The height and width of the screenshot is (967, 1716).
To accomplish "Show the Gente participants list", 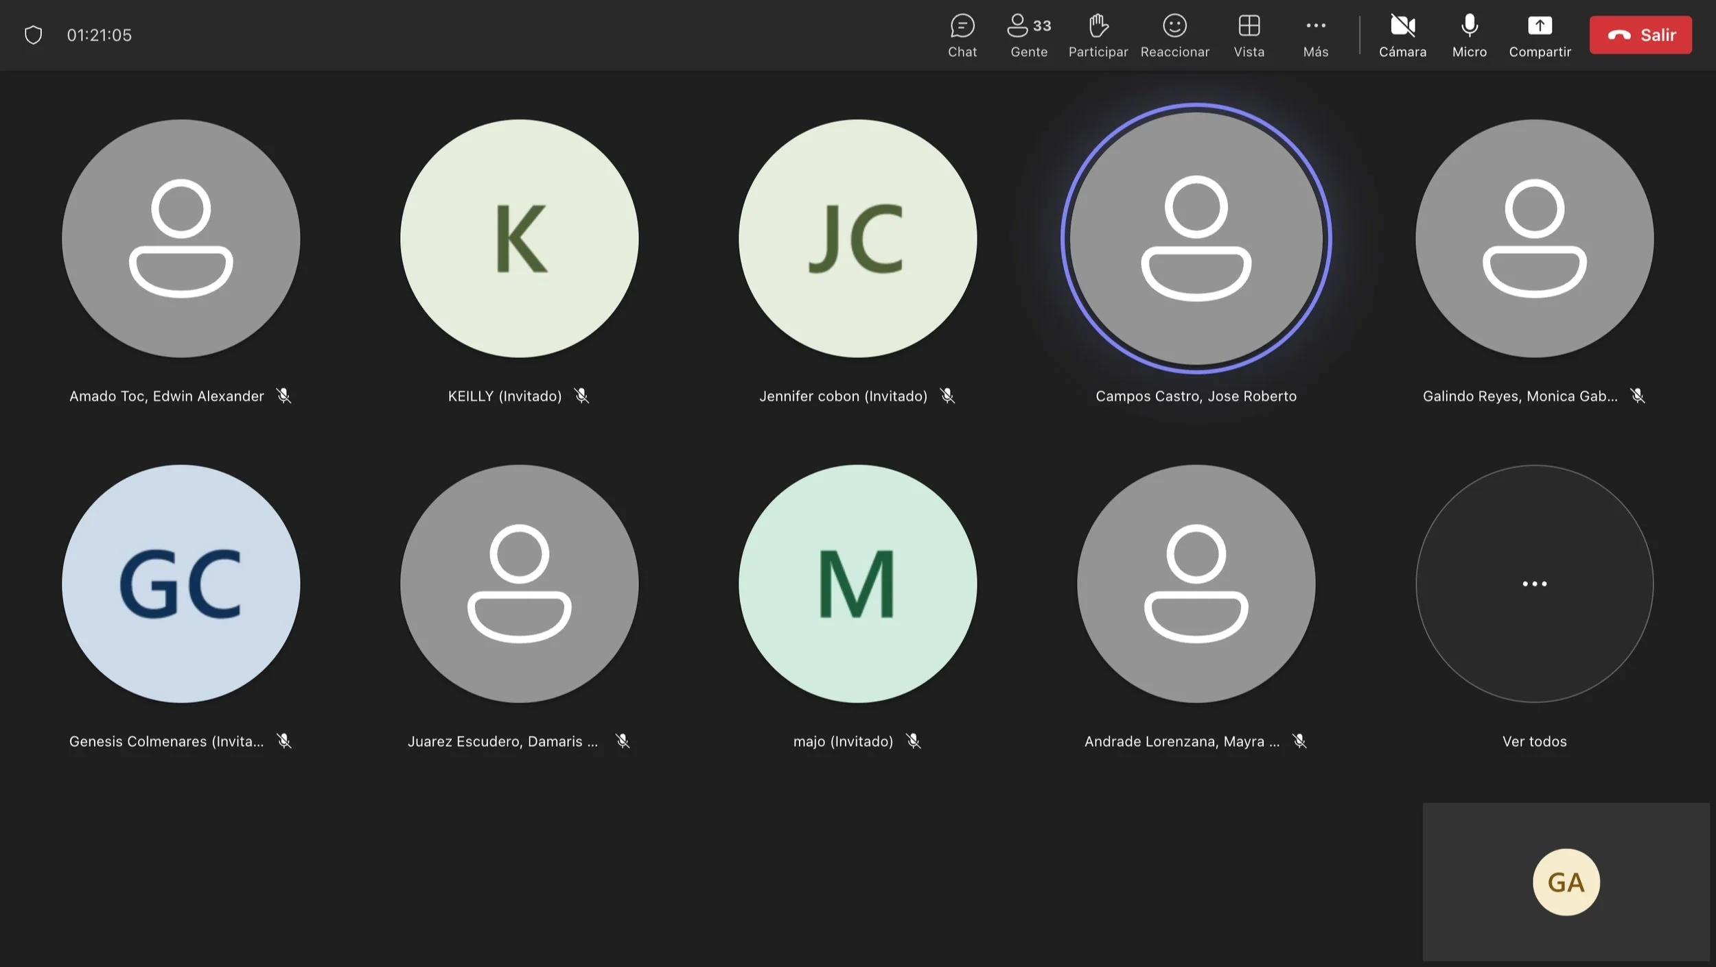I will (x=1028, y=34).
